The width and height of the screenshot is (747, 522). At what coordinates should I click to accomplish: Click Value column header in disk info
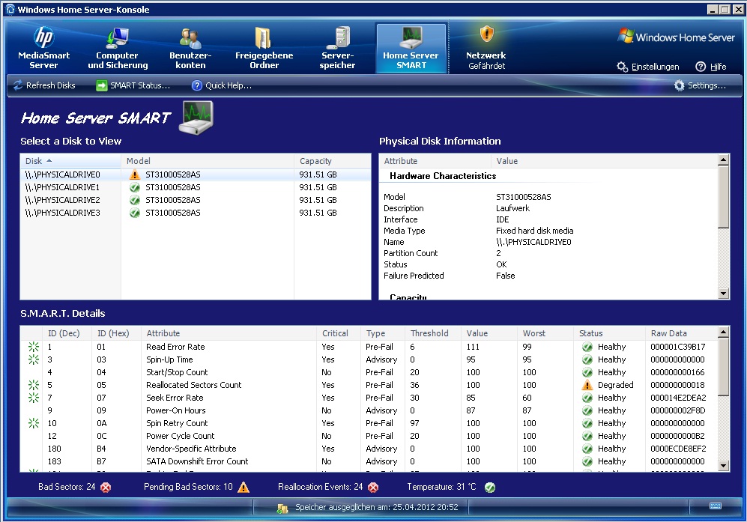(x=604, y=161)
